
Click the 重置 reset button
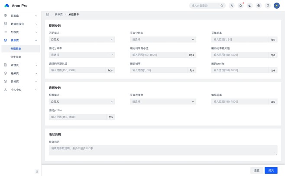click(x=257, y=170)
